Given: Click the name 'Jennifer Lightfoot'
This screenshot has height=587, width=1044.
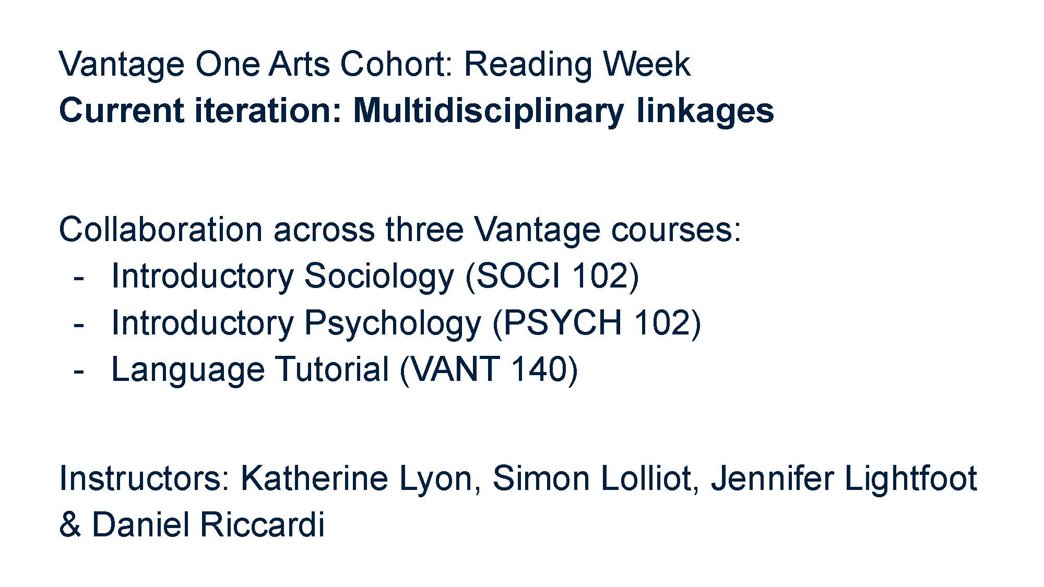Looking at the screenshot, I should point(844,478).
